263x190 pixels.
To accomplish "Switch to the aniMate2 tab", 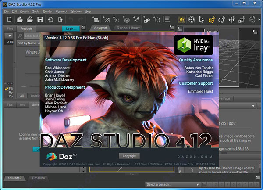I will point(14,178).
